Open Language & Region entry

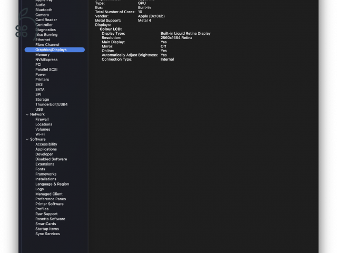[52, 184]
